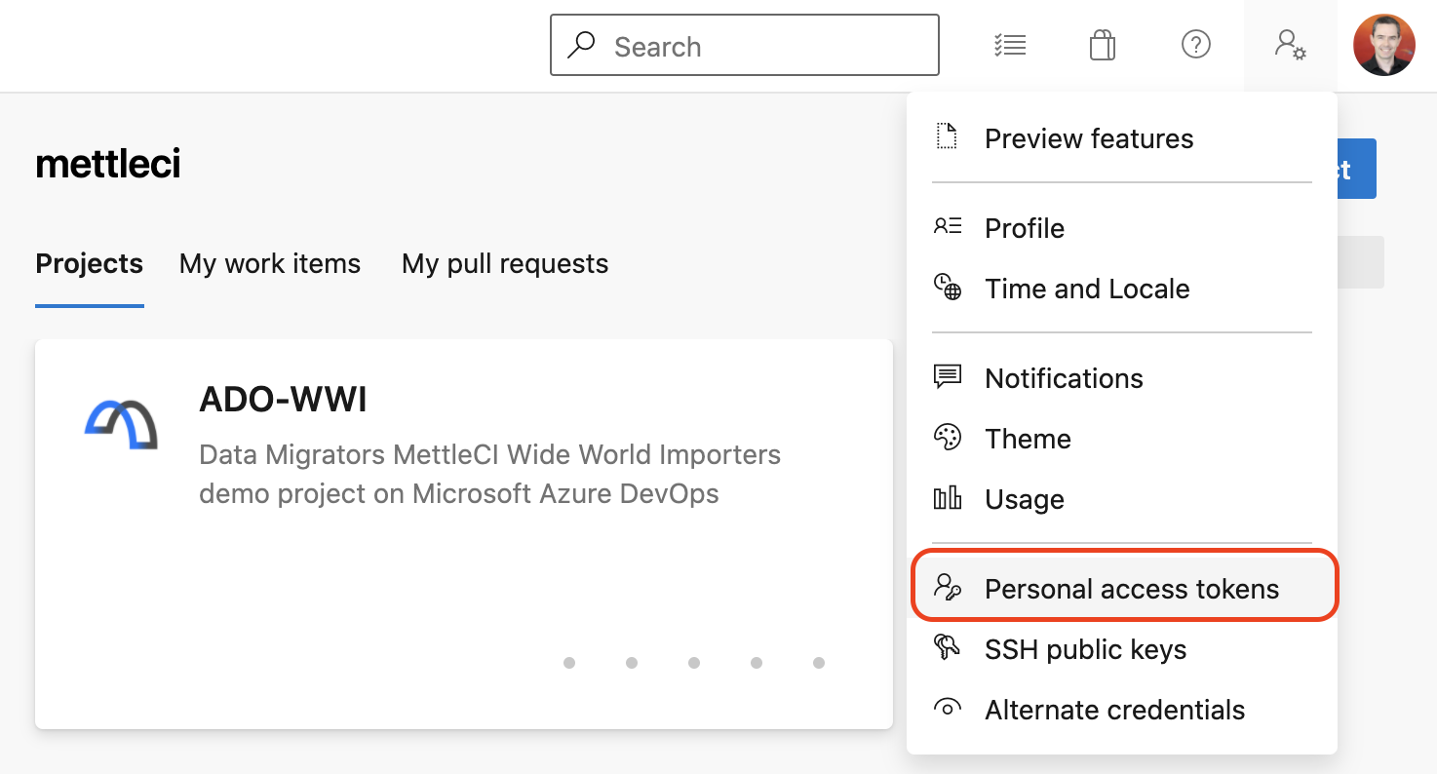The image size is (1437, 774).
Task: Switch to the Projects tab
Action: click(x=89, y=263)
